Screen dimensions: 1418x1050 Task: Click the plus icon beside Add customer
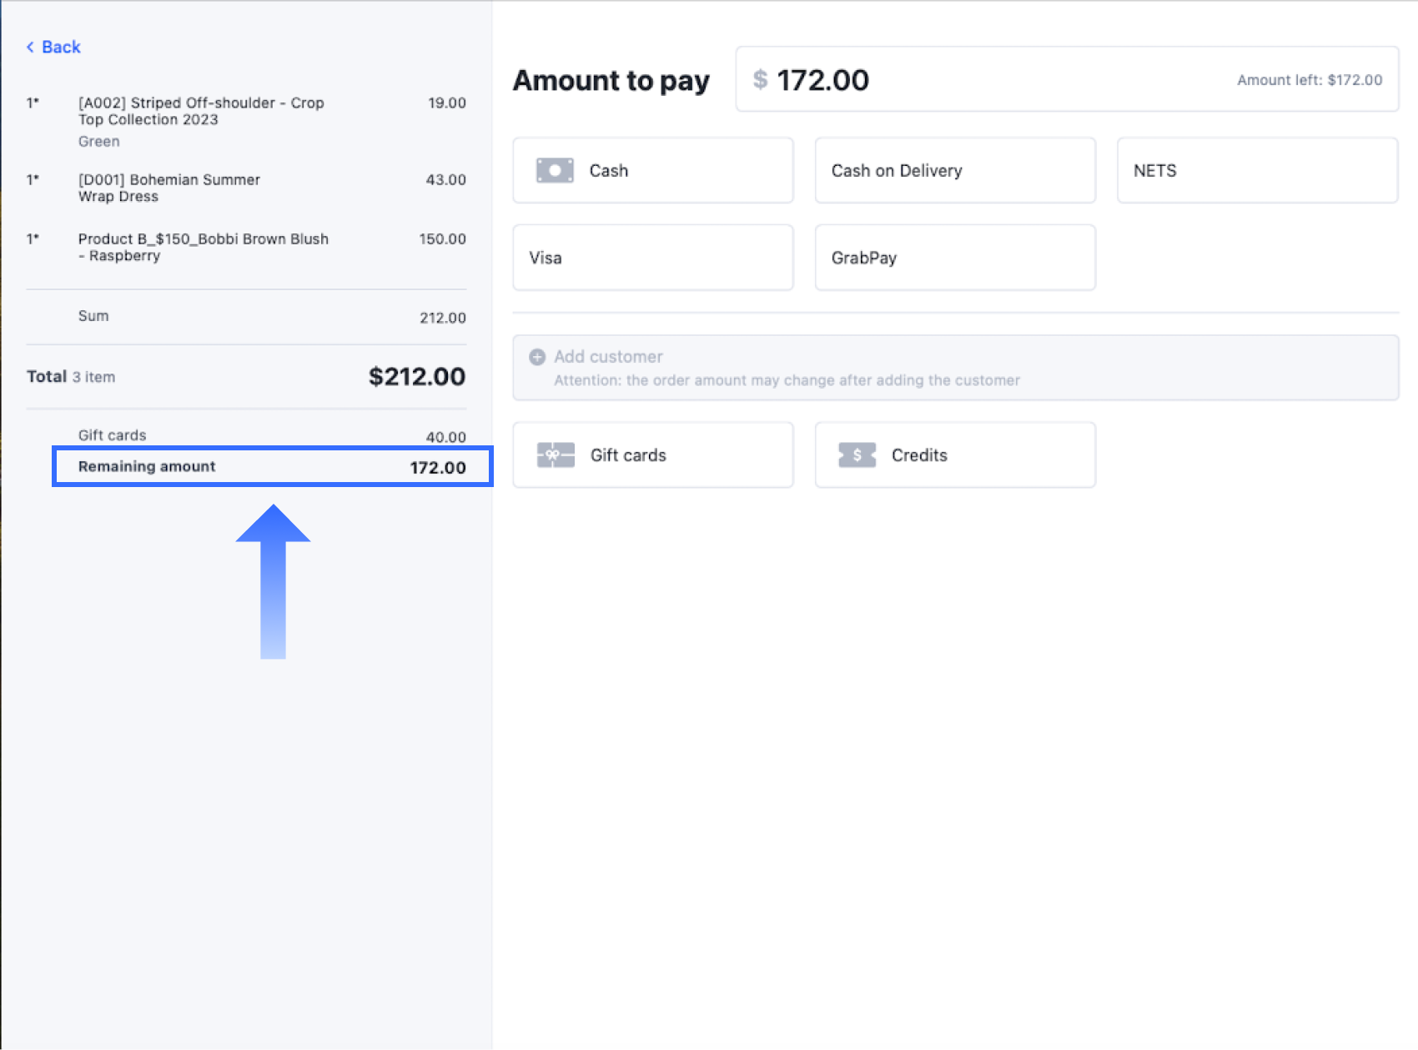[537, 357]
